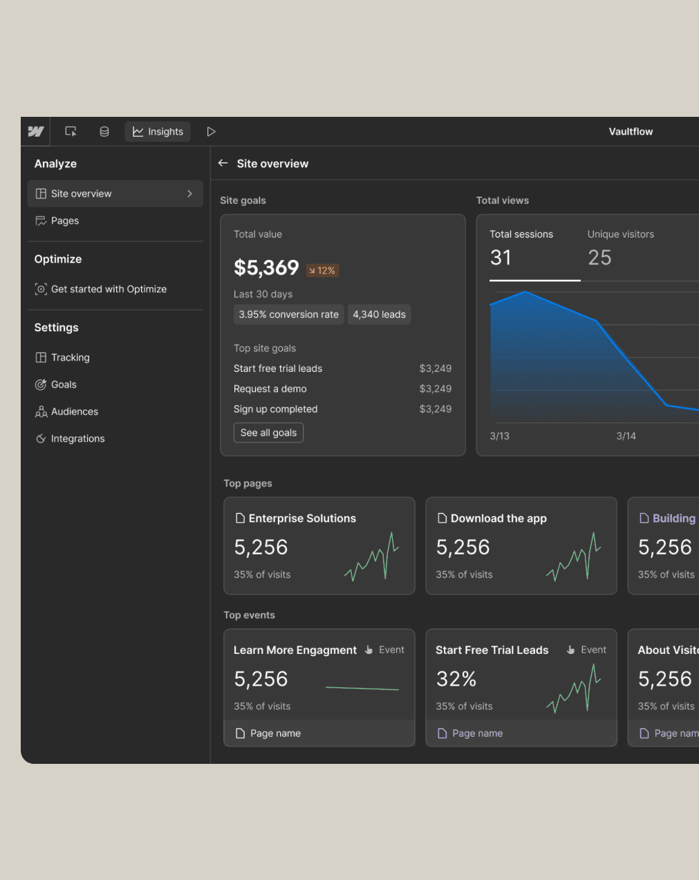Viewport: 699px width, 880px height.
Task: Click the Audiences people icon
Action: click(41, 412)
